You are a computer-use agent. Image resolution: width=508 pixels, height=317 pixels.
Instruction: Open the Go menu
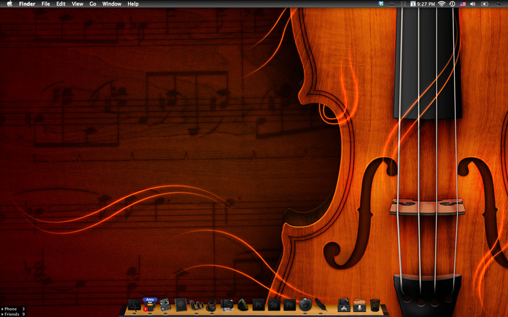[93, 4]
